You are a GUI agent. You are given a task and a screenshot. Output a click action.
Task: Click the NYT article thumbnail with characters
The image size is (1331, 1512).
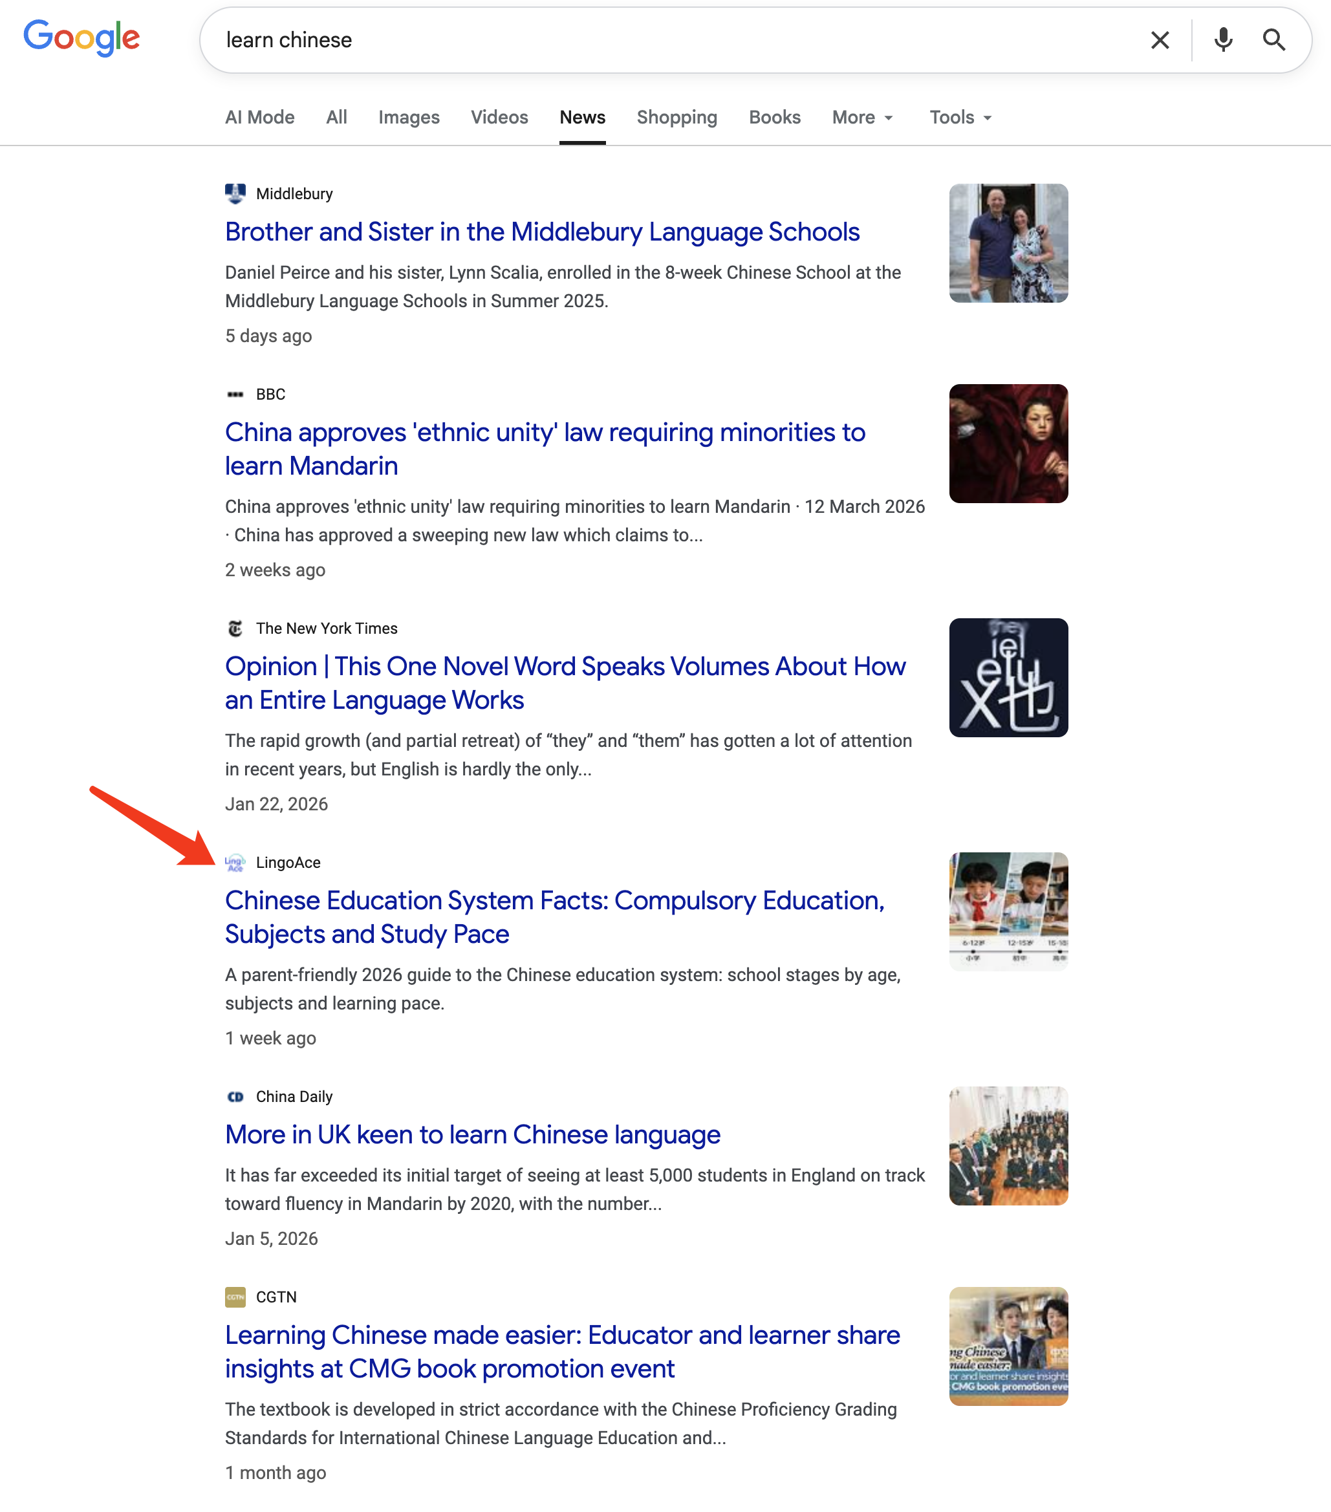[1008, 678]
